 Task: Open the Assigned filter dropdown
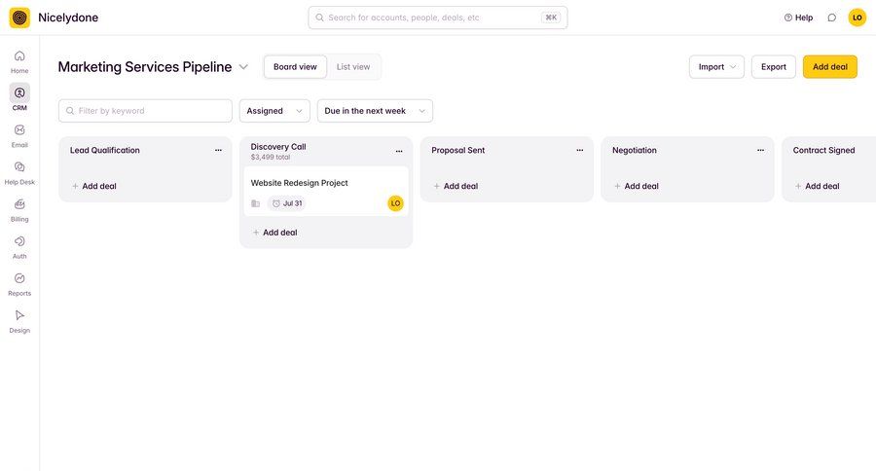274,111
